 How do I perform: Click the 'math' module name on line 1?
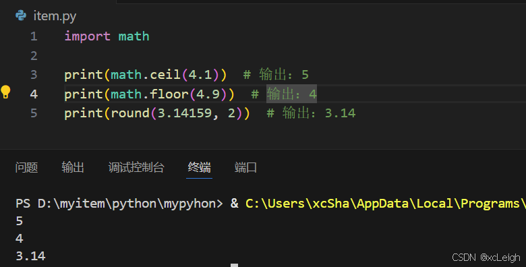[x=134, y=36]
